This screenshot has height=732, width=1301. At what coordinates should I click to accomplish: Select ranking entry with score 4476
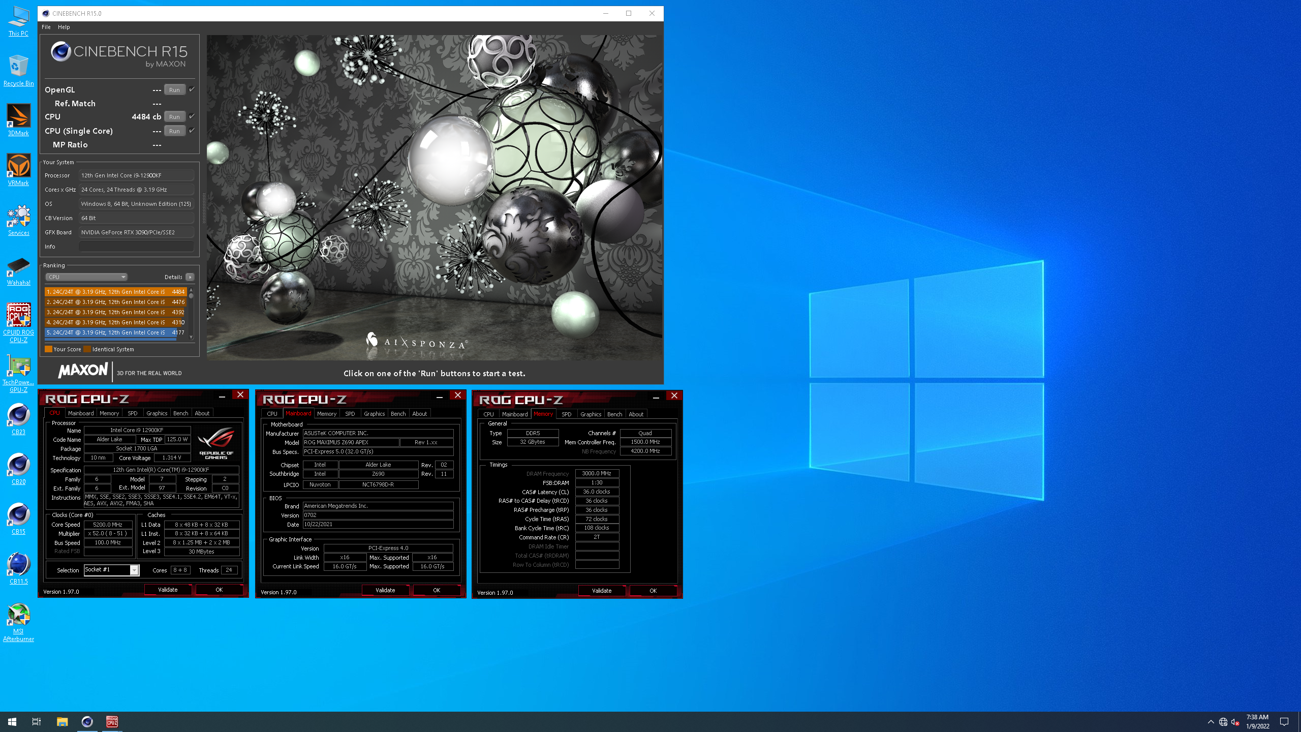pos(115,302)
